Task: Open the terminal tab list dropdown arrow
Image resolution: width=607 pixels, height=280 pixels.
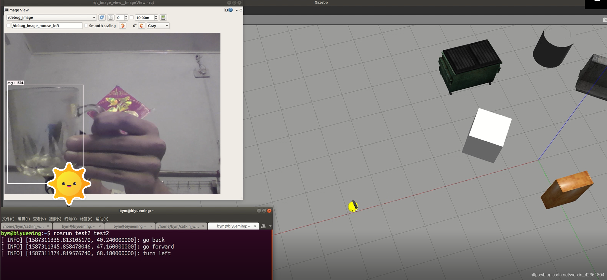Action: [x=270, y=226]
